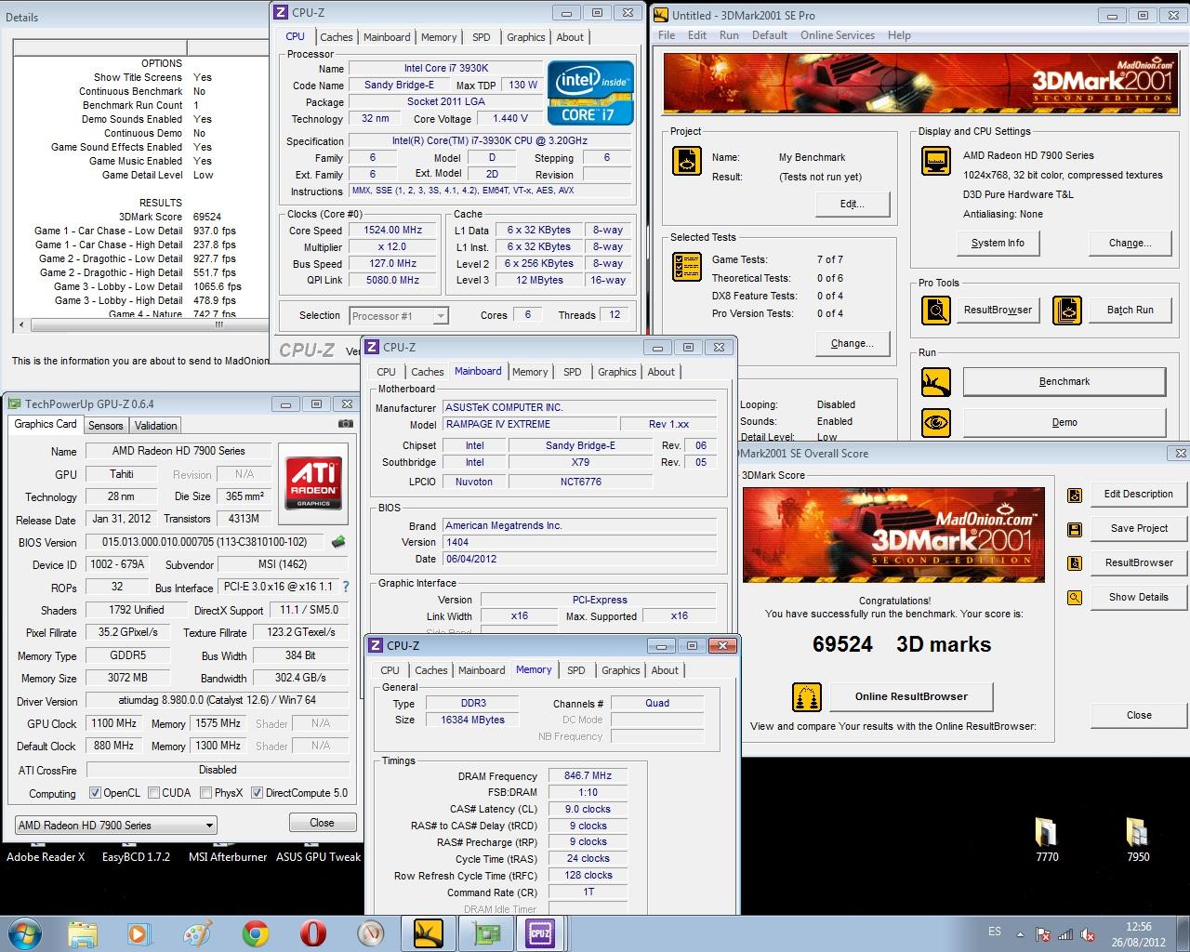This screenshot has width=1190, height=952.
Task: Click the Intel Core i7 logo in CPU-Z
Action: [x=590, y=93]
